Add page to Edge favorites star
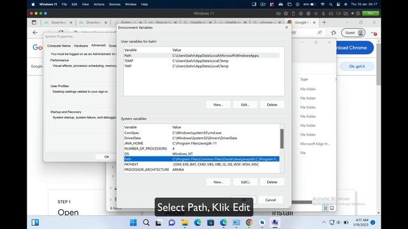Screen dimensions: 408x229 tap(333, 32)
